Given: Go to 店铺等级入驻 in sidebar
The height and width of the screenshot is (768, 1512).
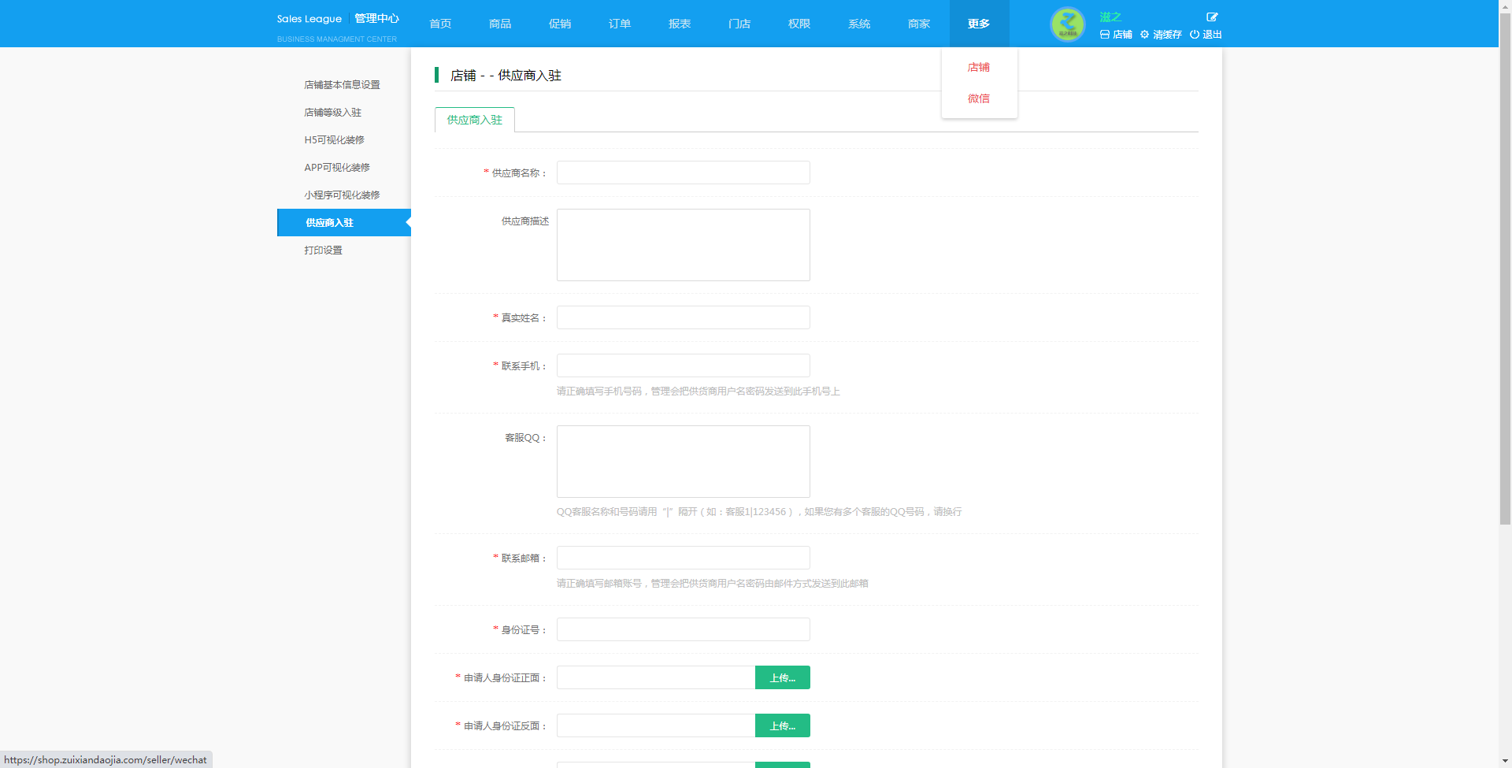Looking at the screenshot, I should [333, 113].
